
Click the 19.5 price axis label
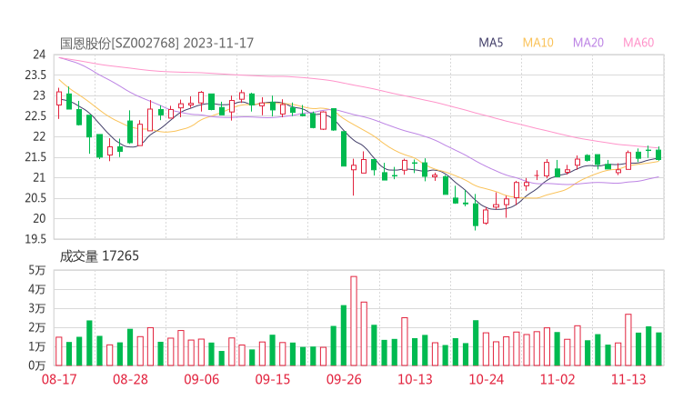pyautogui.click(x=35, y=239)
